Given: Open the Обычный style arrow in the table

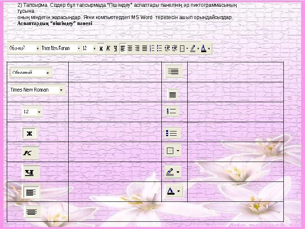Looking at the screenshot, I should point(47,73).
